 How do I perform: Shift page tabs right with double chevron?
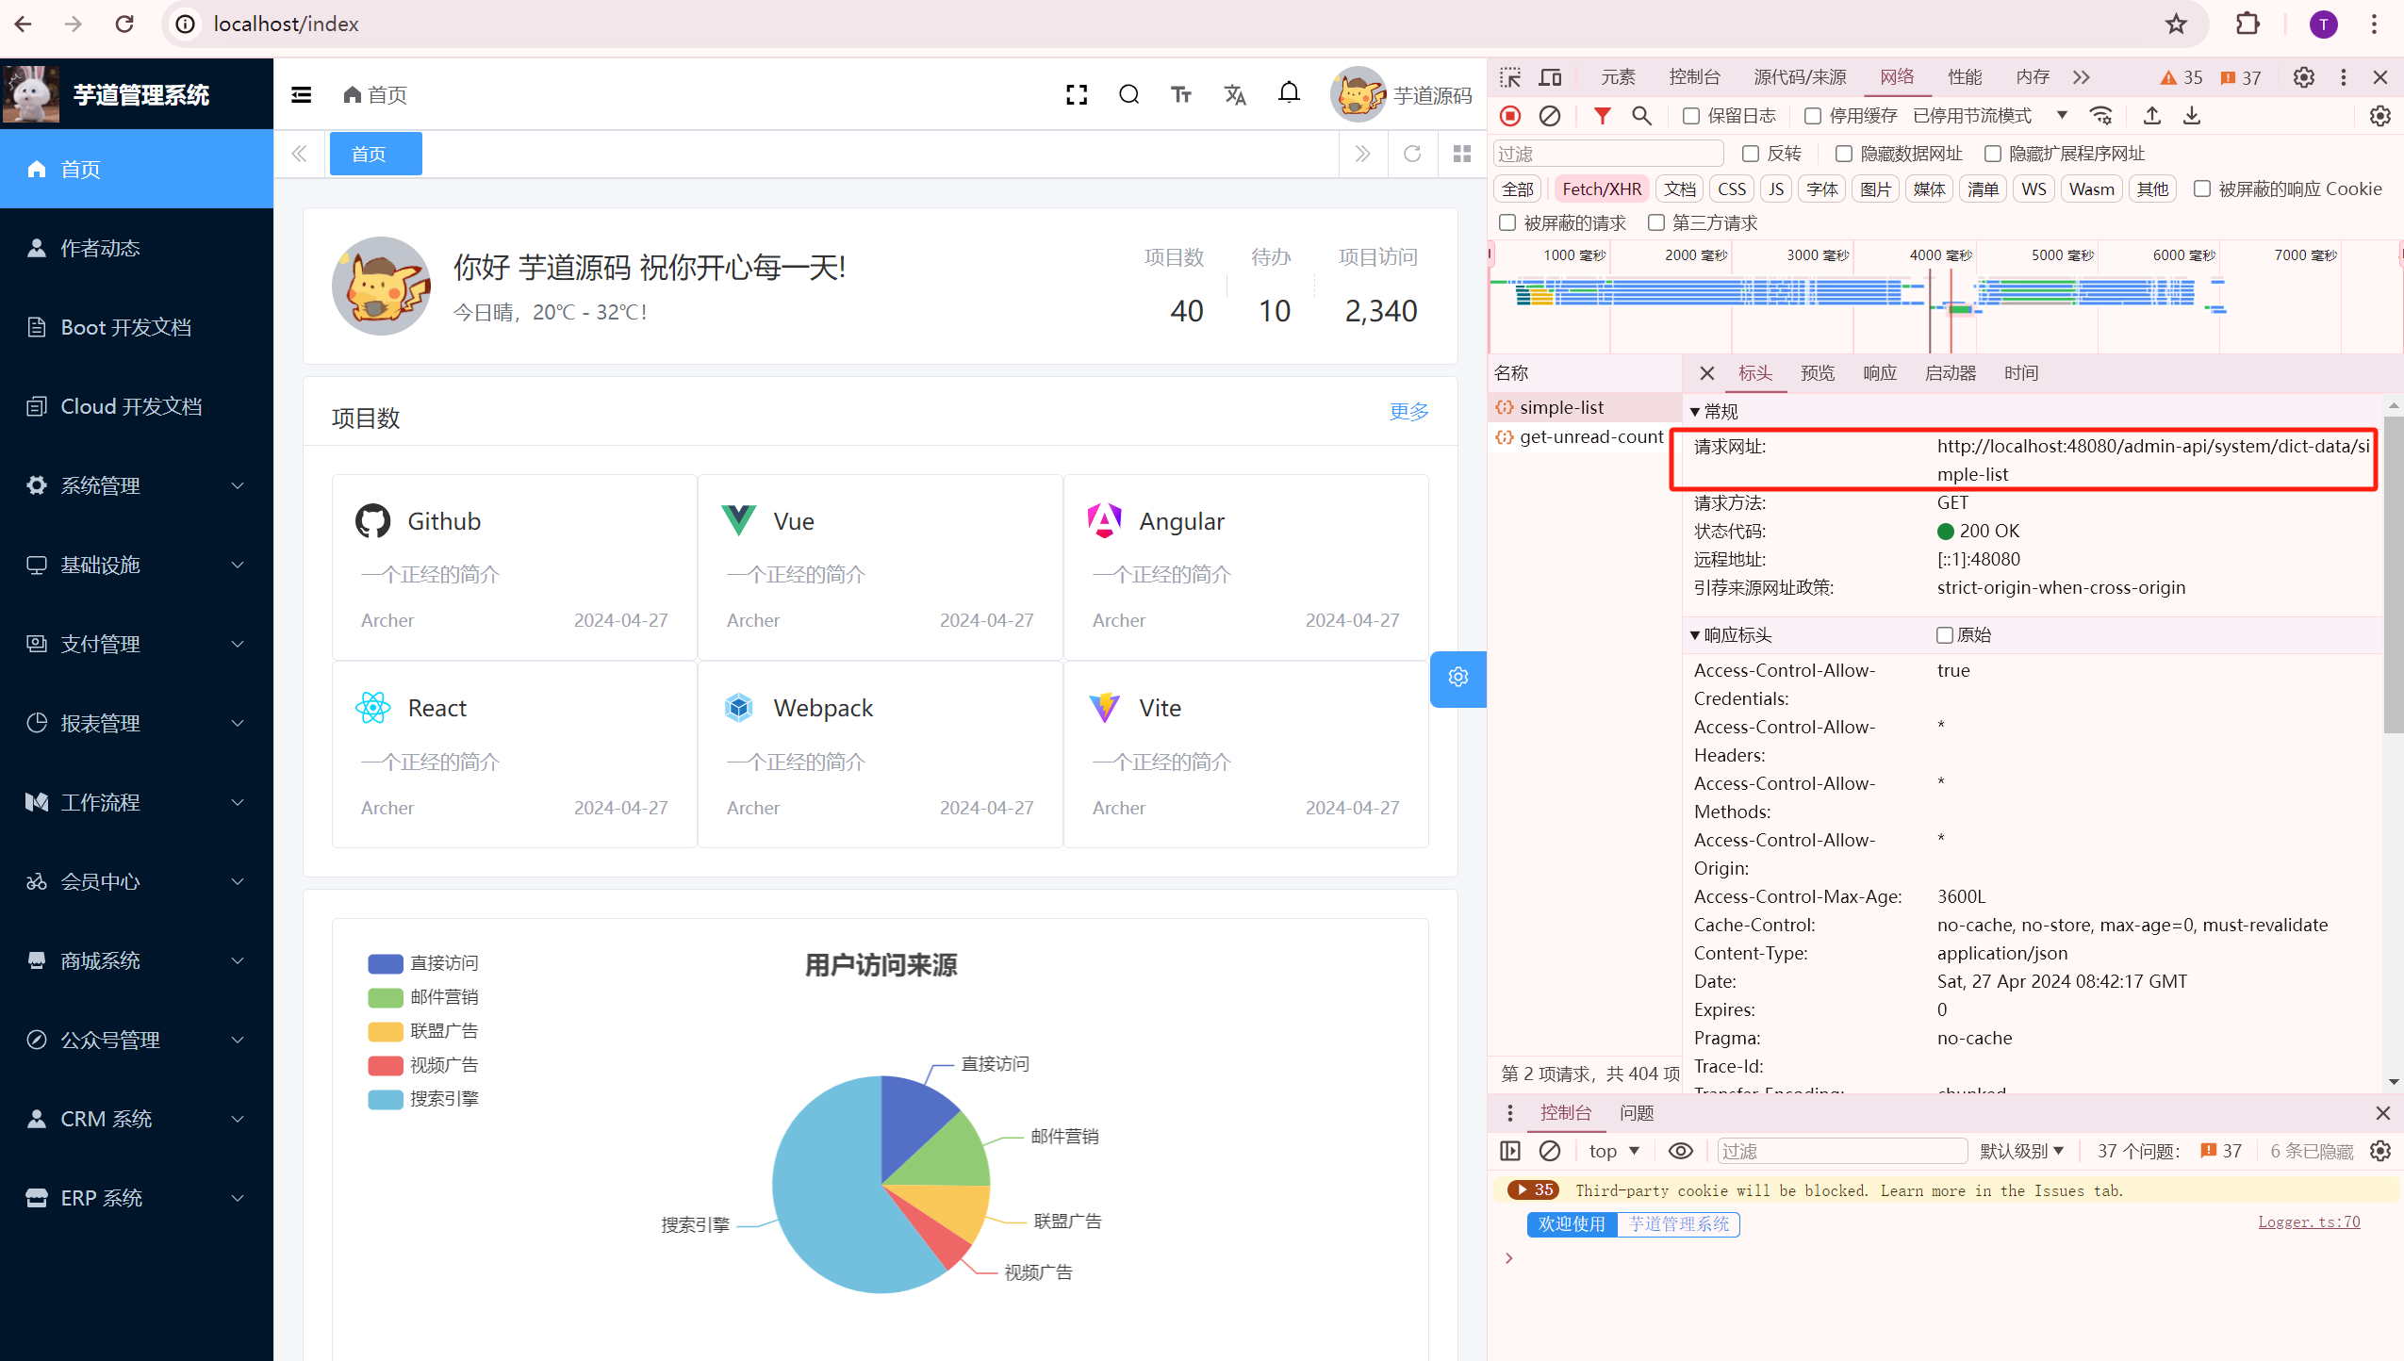coord(1363,154)
